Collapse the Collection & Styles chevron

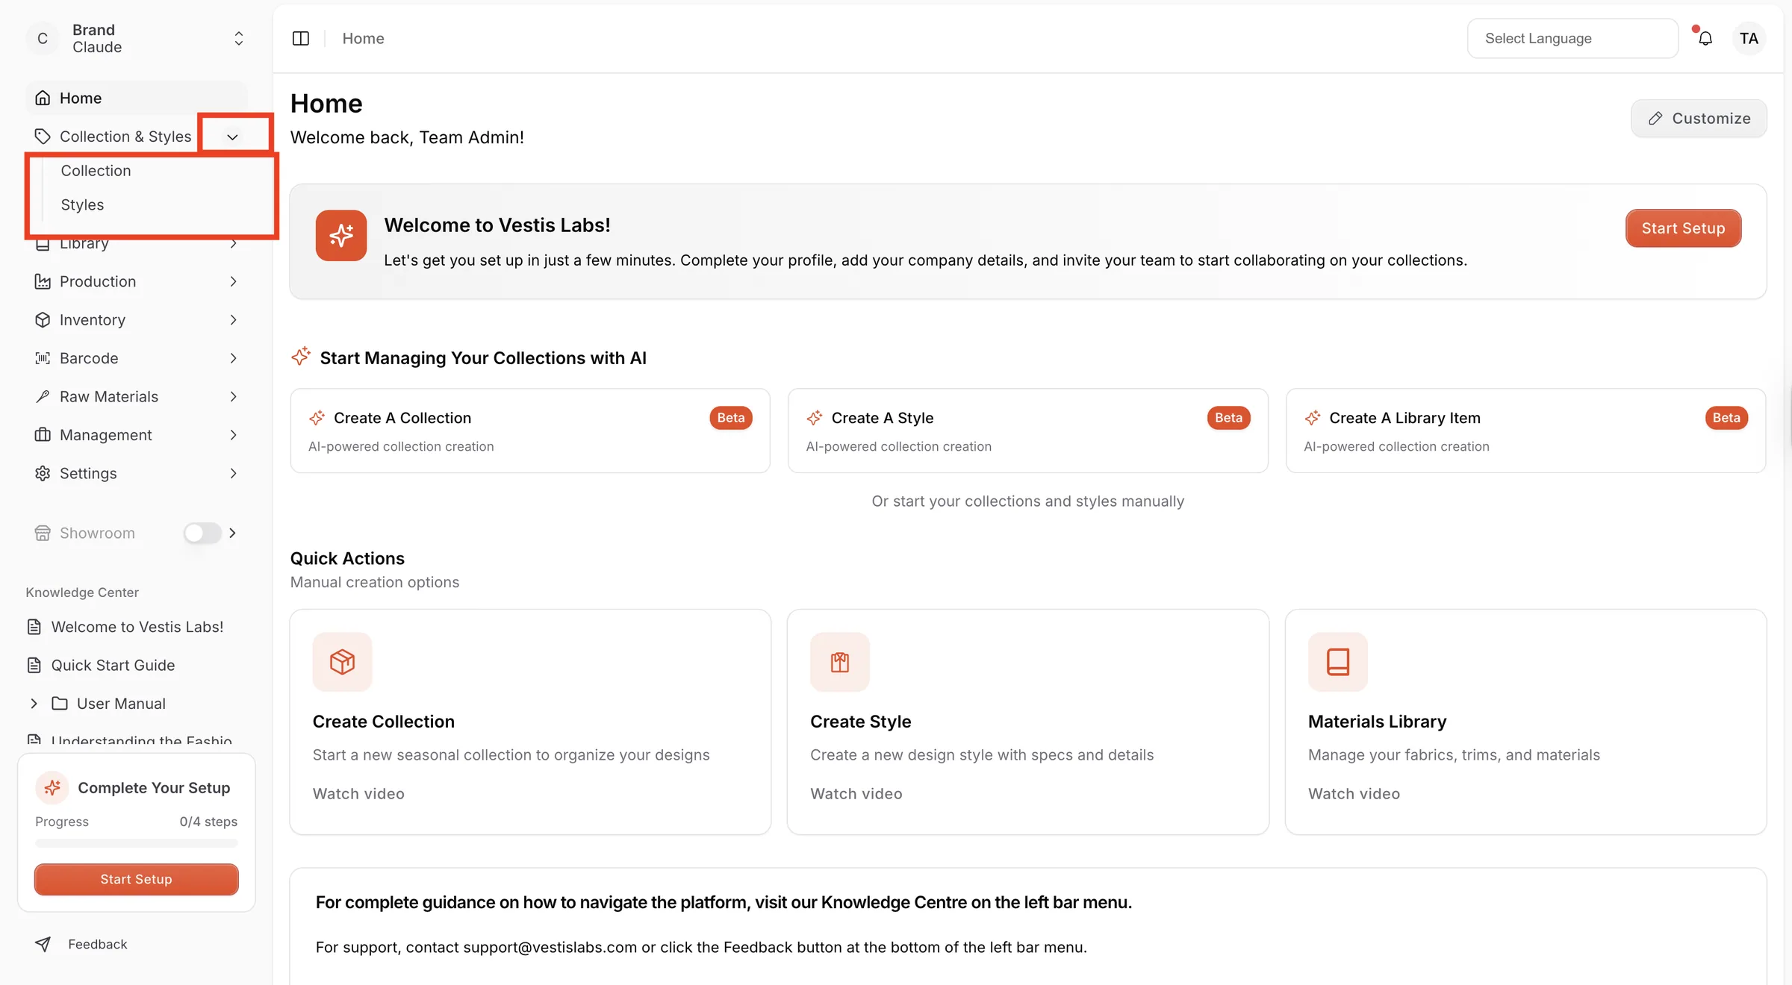click(232, 137)
